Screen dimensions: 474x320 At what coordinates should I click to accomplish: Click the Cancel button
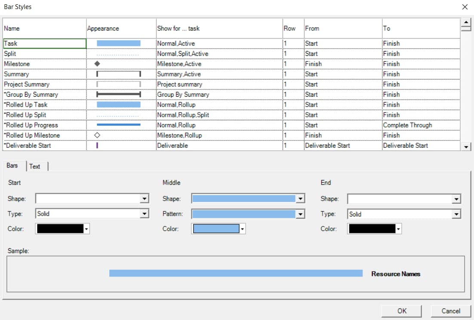click(x=451, y=311)
